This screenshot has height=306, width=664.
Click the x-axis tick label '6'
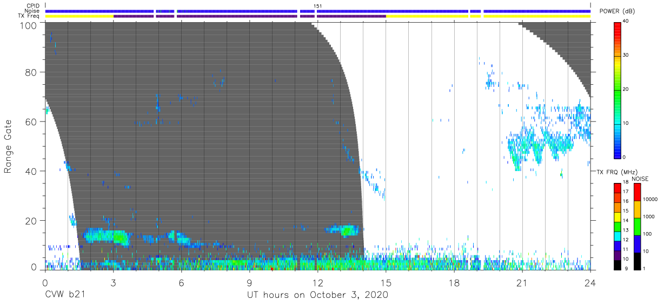tap(181, 282)
